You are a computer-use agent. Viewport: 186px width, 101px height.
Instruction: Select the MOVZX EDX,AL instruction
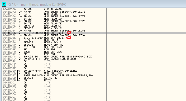[x=54, y=45]
